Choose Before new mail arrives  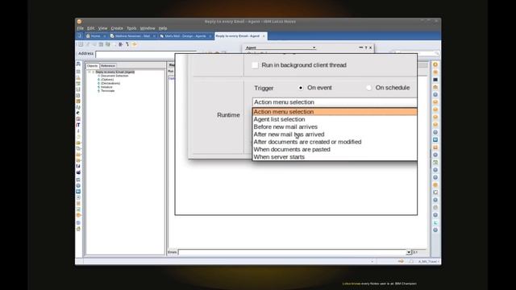tap(335, 127)
